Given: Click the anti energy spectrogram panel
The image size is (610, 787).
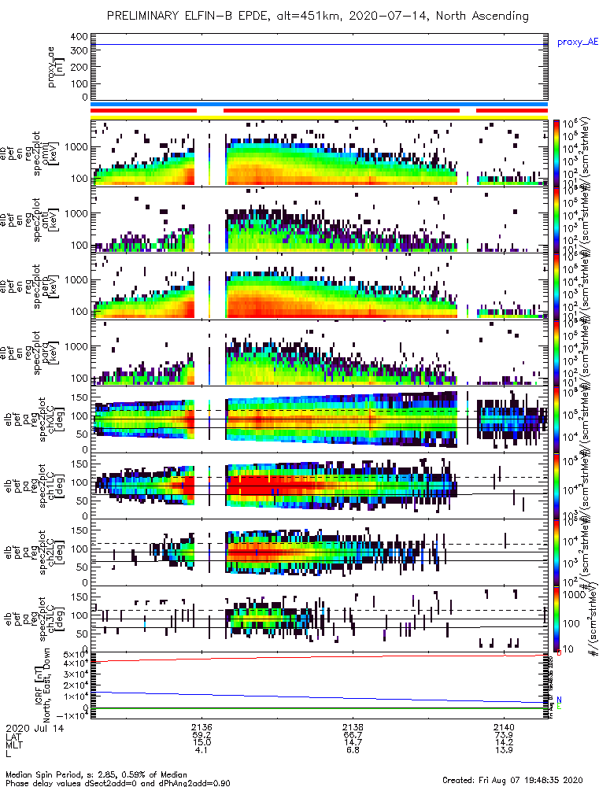Looking at the screenshot, I should 320,220.
